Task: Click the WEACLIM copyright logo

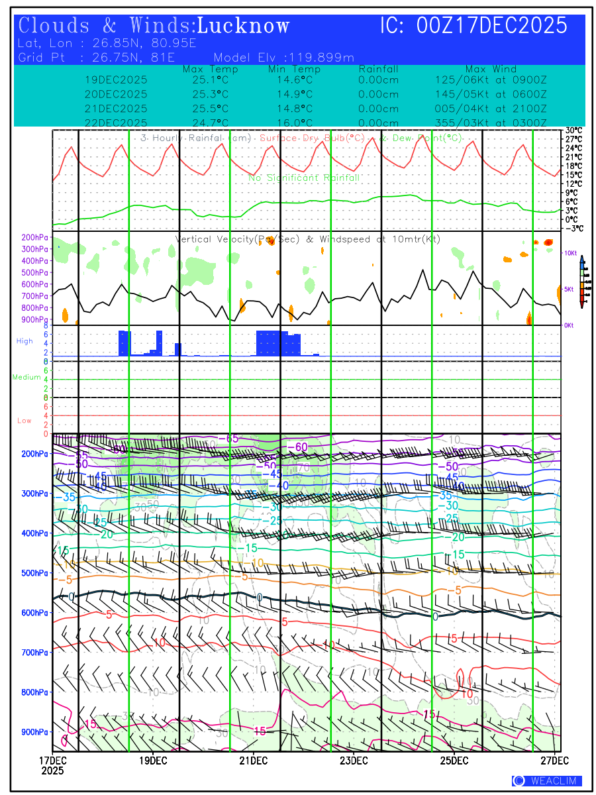Action: click(x=547, y=781)
